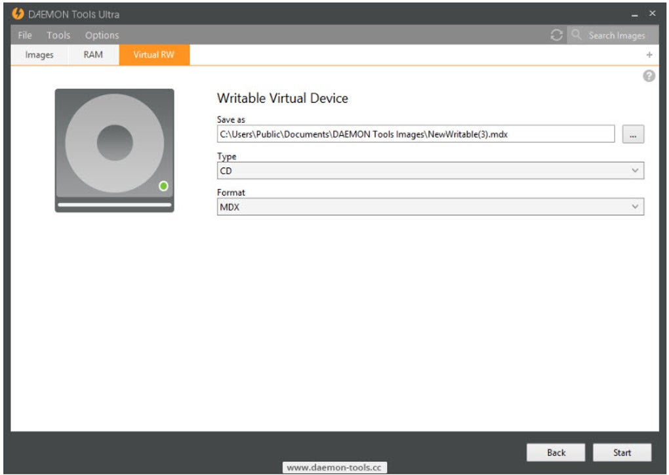Add a new tab with plus icon

[x=649, y=54]
